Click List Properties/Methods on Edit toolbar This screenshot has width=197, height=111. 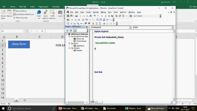pyautogui.click(x=68, y=23)
